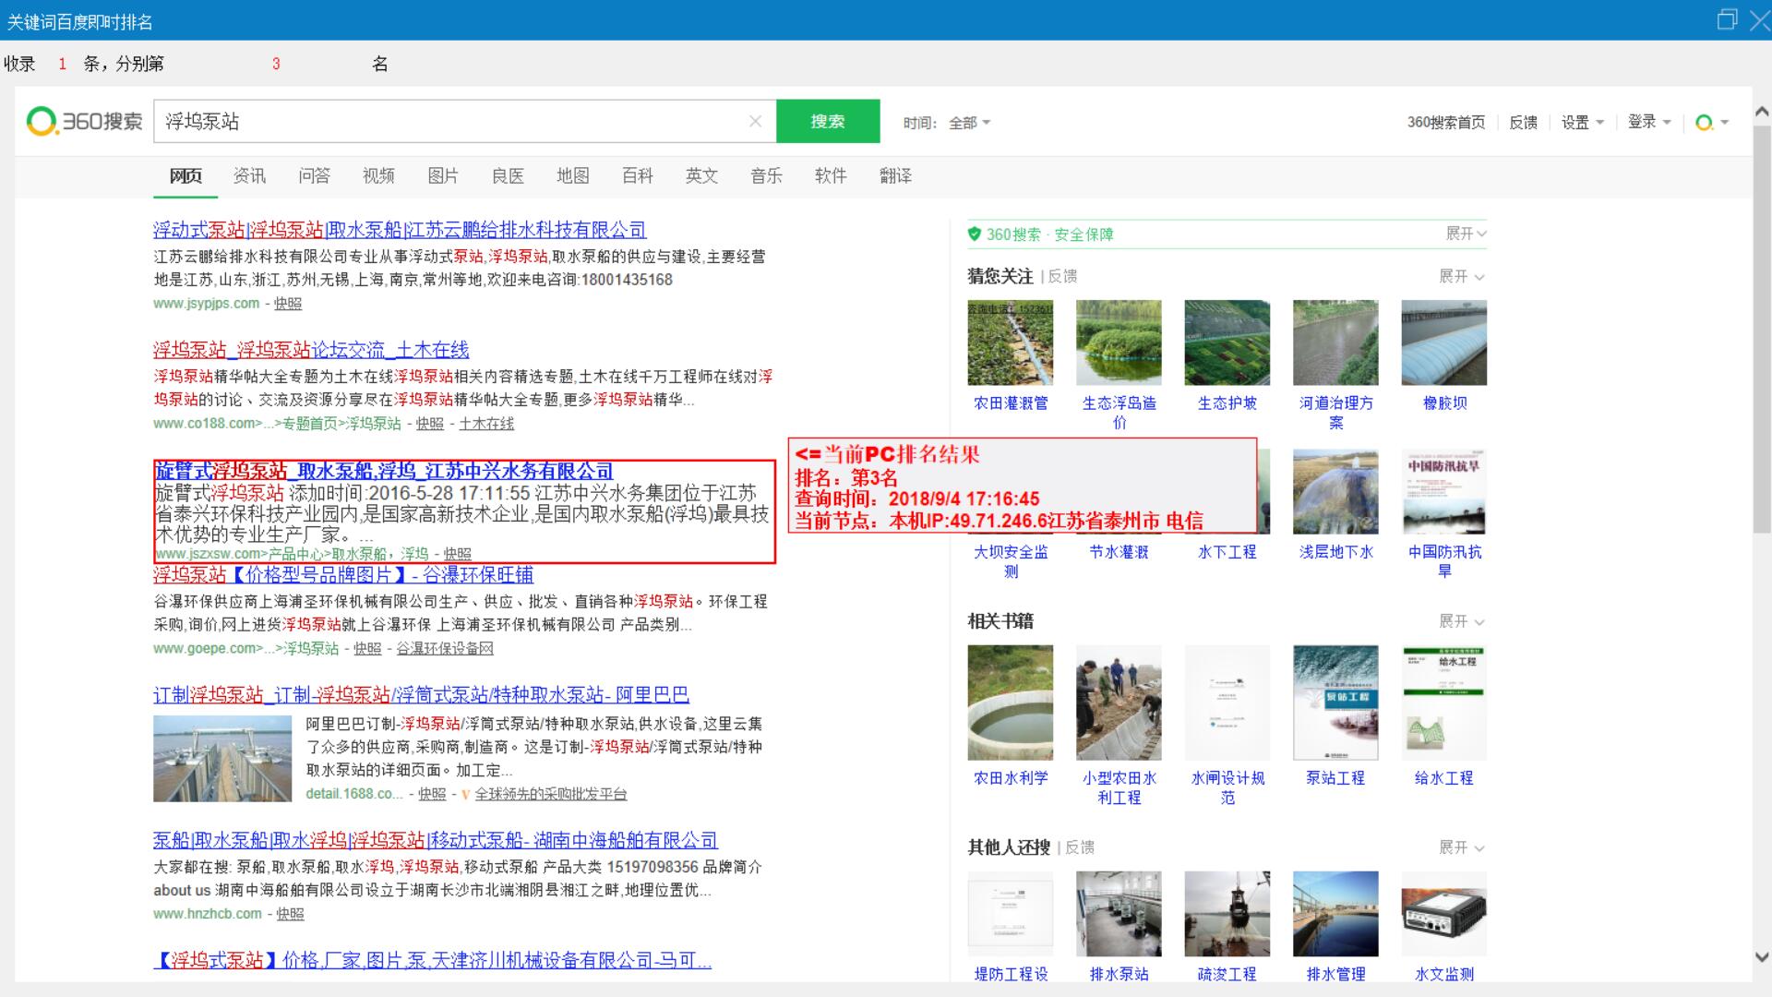Open the 泵站工程 book cover
Screen dimensions: 1772x997
click(1335, 703)
